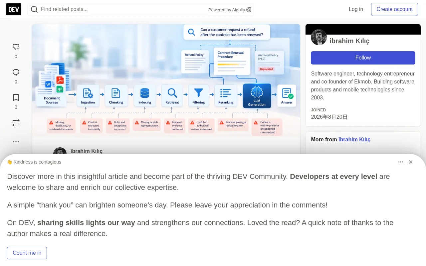Click the Powered by Algolia text
This screenshot has width=426, height=266.
227,10
